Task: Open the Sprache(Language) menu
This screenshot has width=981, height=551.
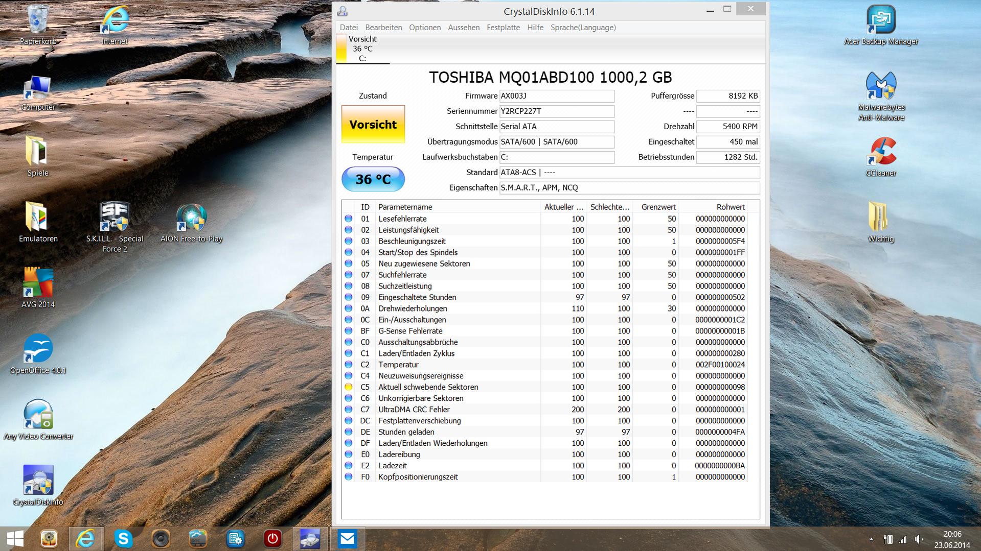Action: [583, 28]
